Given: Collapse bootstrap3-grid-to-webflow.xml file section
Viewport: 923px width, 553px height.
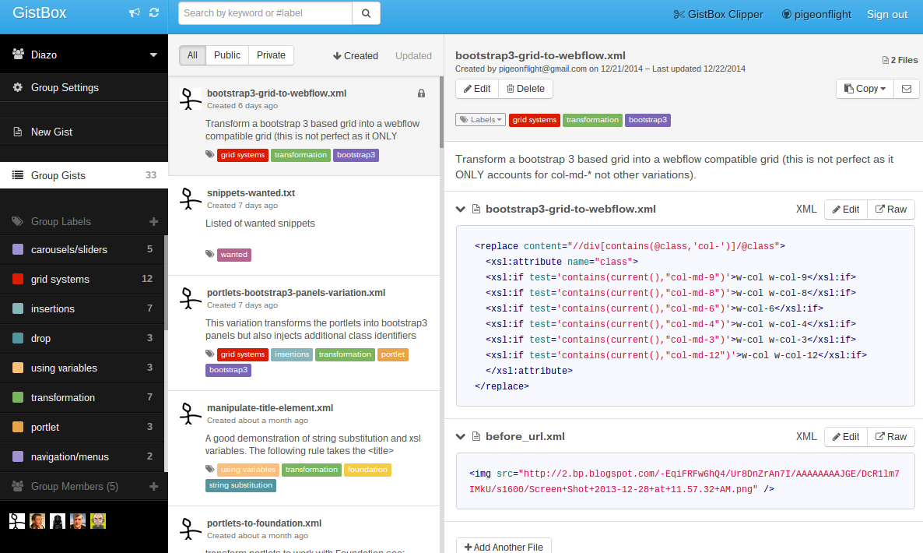Looking at the screenshot, I should (460, 209).
